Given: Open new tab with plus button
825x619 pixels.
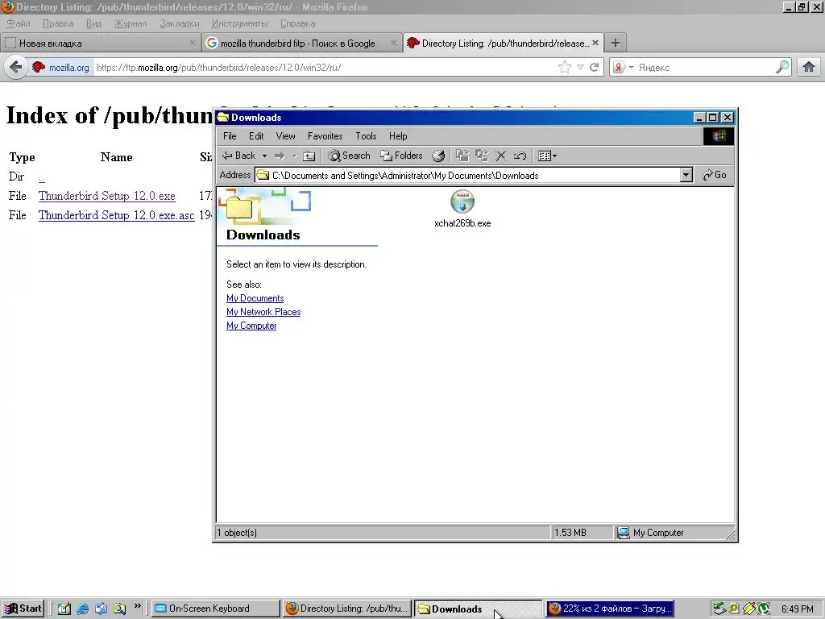Looking at the screenshot, I should pyautogui.click(x=615, y=44).
